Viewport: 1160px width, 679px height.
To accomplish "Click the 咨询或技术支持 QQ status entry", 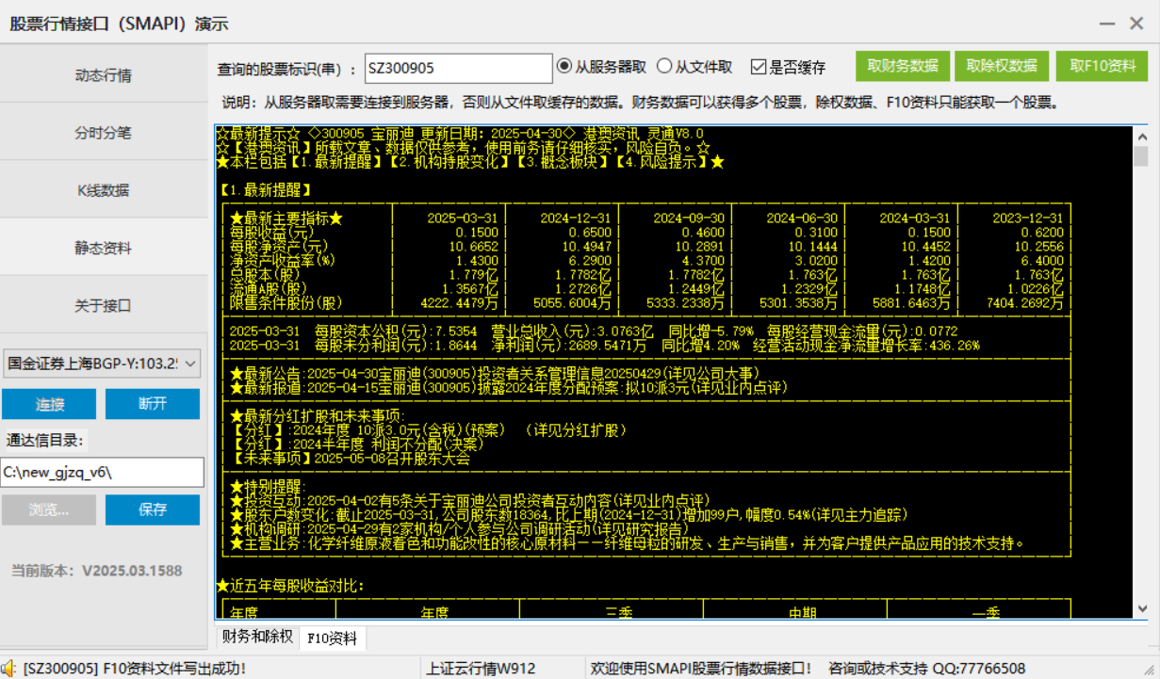I will coord(926,669).
